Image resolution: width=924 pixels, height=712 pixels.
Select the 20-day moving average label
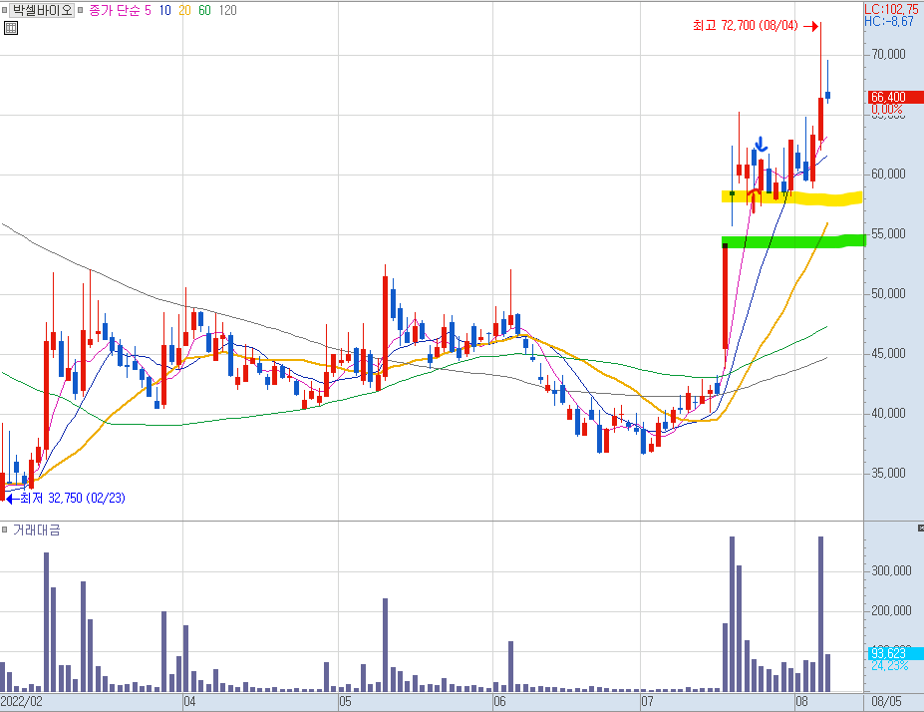(x=184, y=10)
